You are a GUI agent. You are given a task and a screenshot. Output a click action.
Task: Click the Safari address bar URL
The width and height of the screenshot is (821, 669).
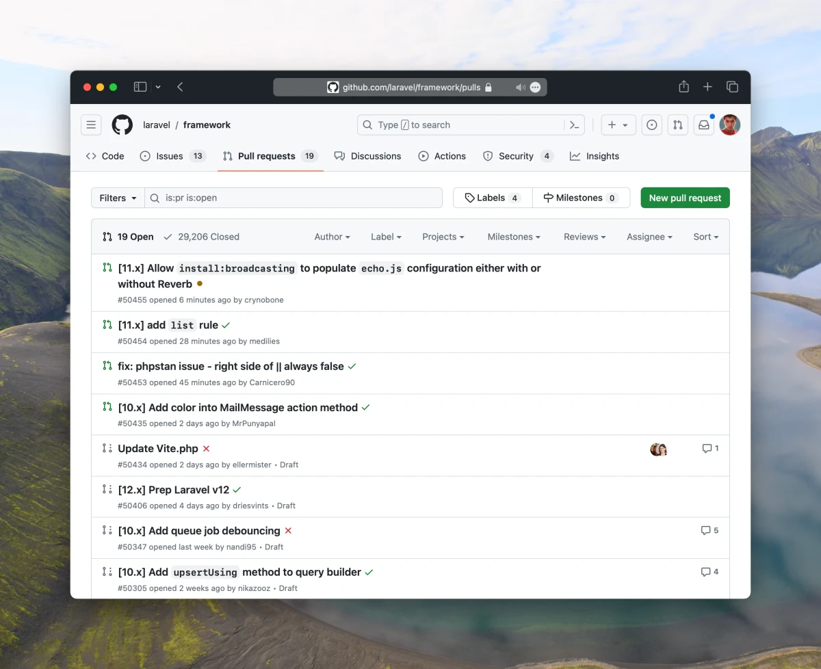(411, 88)
